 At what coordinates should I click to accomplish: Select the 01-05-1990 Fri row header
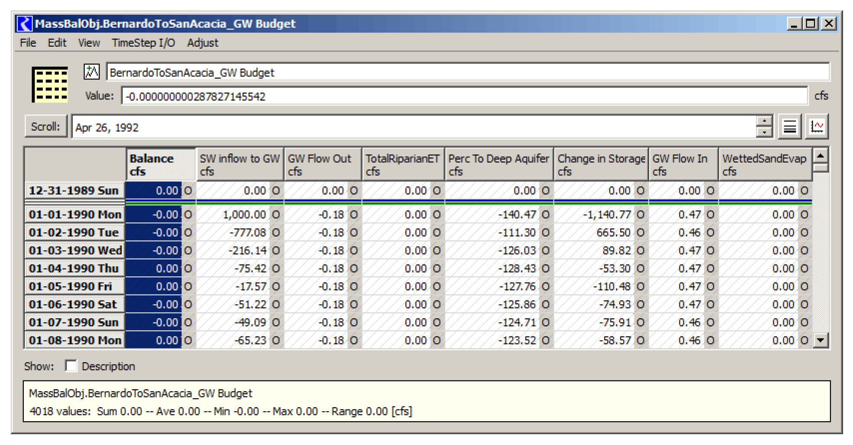[x=74, y=286]
